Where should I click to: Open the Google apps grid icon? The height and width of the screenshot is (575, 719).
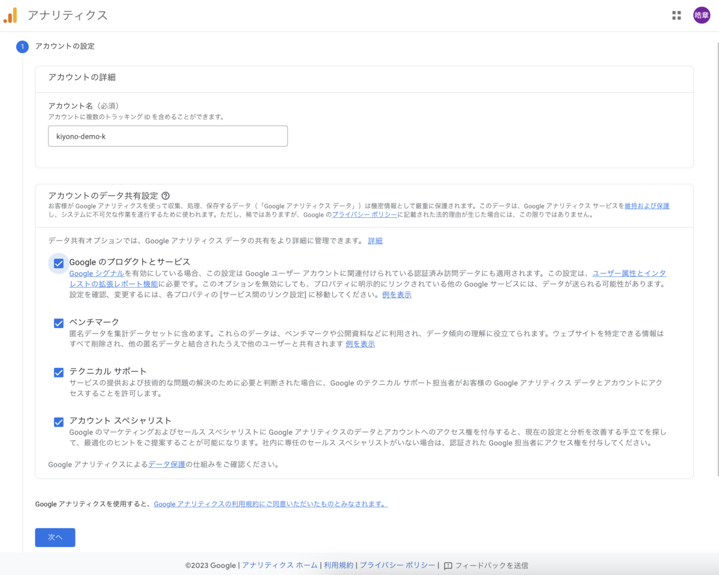(676, 16)
